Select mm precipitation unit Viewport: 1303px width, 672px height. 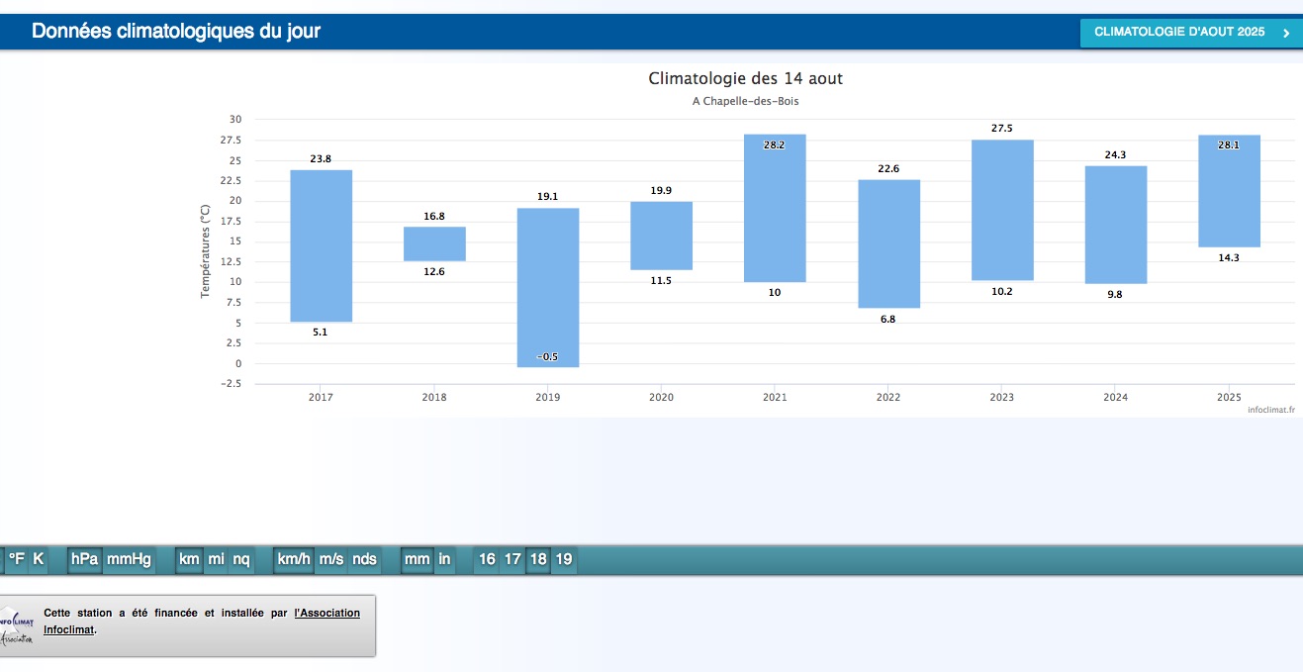pos(417,559)
